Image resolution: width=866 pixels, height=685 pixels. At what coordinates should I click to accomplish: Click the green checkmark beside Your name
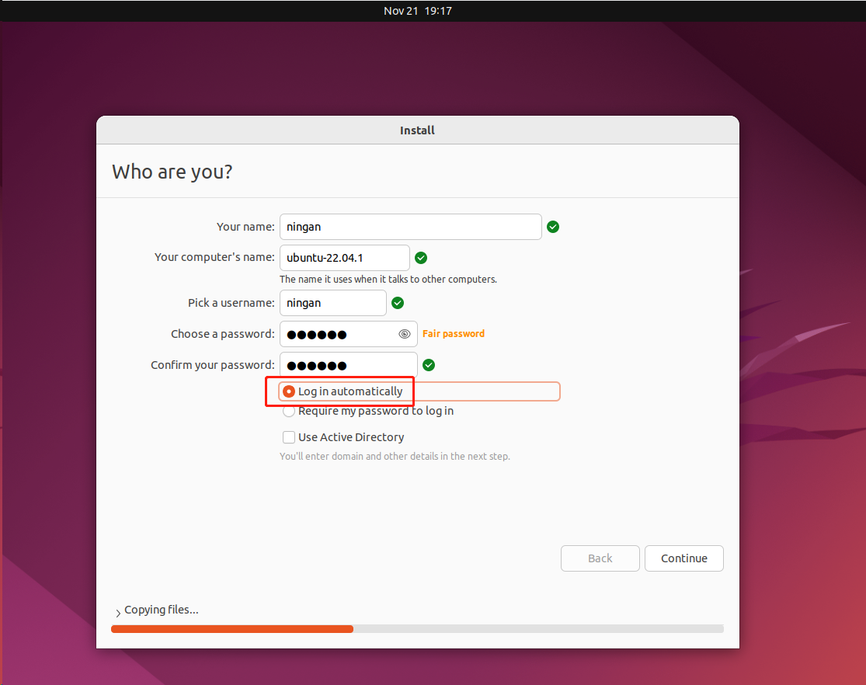553,227
